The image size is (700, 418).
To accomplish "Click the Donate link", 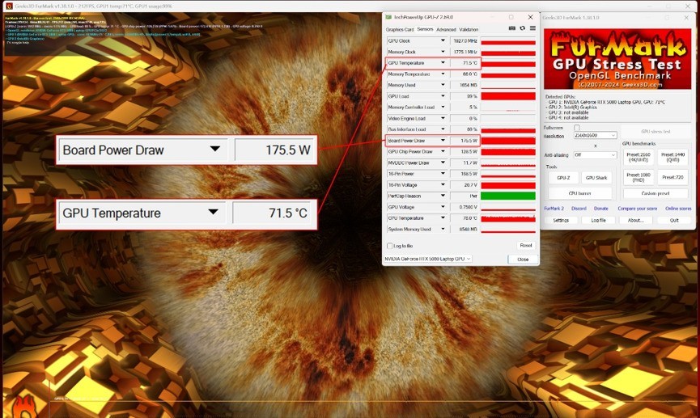I will click(x=601, y=209).
